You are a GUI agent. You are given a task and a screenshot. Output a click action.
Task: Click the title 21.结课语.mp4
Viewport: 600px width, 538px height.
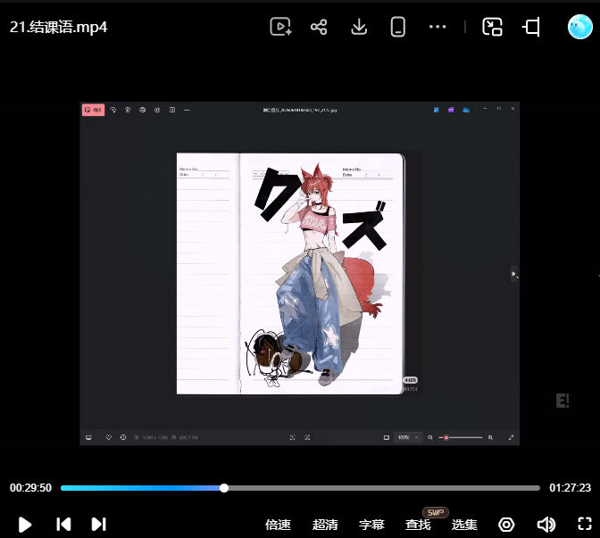[x=59, y=27]
